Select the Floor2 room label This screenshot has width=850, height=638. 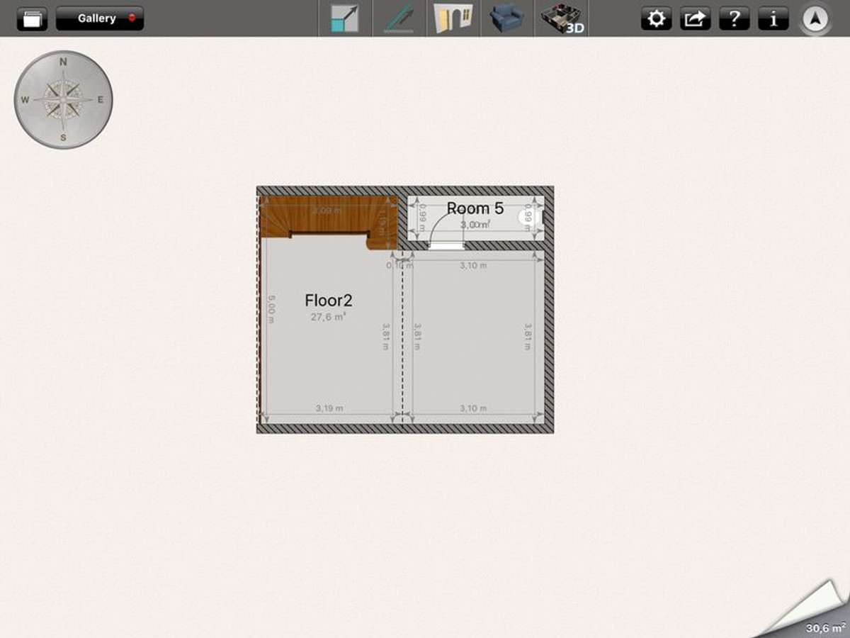pos(328,300)
